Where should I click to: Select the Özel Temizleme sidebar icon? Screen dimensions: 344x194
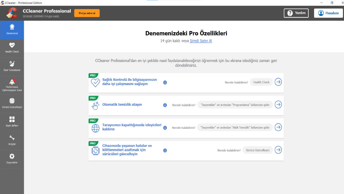tap(12, 66)
